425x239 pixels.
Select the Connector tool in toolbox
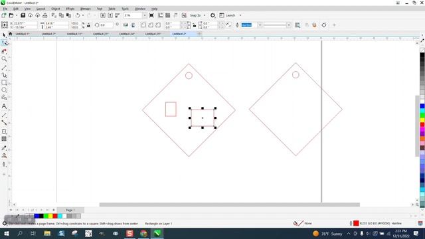[x=4, y=123]
